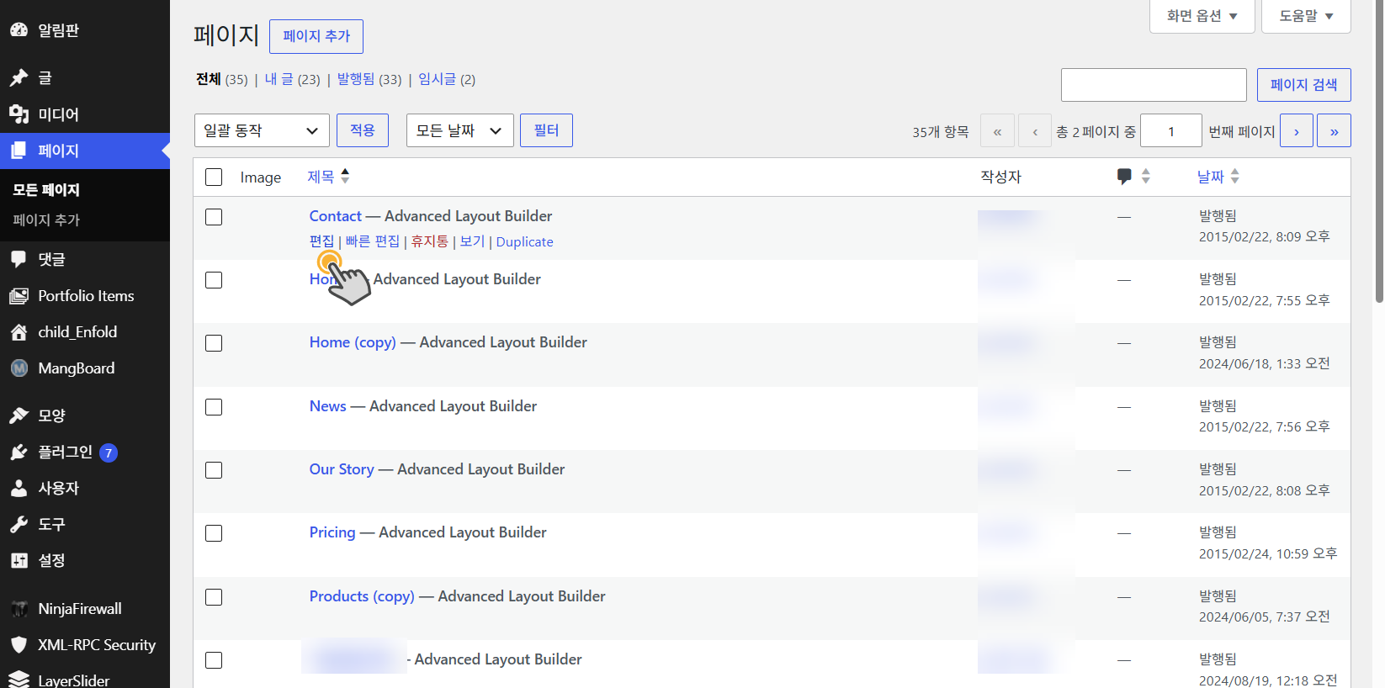The image size is (1385, 688).
Task: Show the 임시글 draft pages filter
Action: tap(437, 79)
